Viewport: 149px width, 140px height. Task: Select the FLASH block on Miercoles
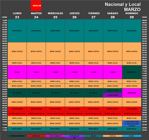point(55,72)
